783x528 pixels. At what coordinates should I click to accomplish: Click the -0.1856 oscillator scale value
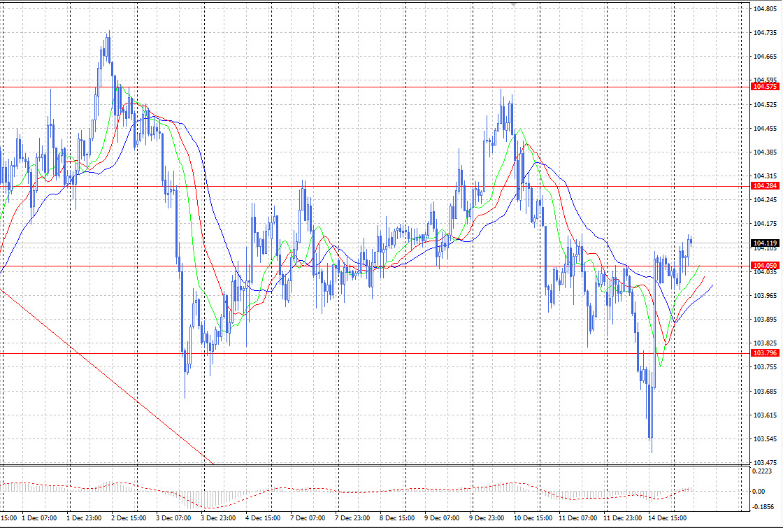(763, 506)
